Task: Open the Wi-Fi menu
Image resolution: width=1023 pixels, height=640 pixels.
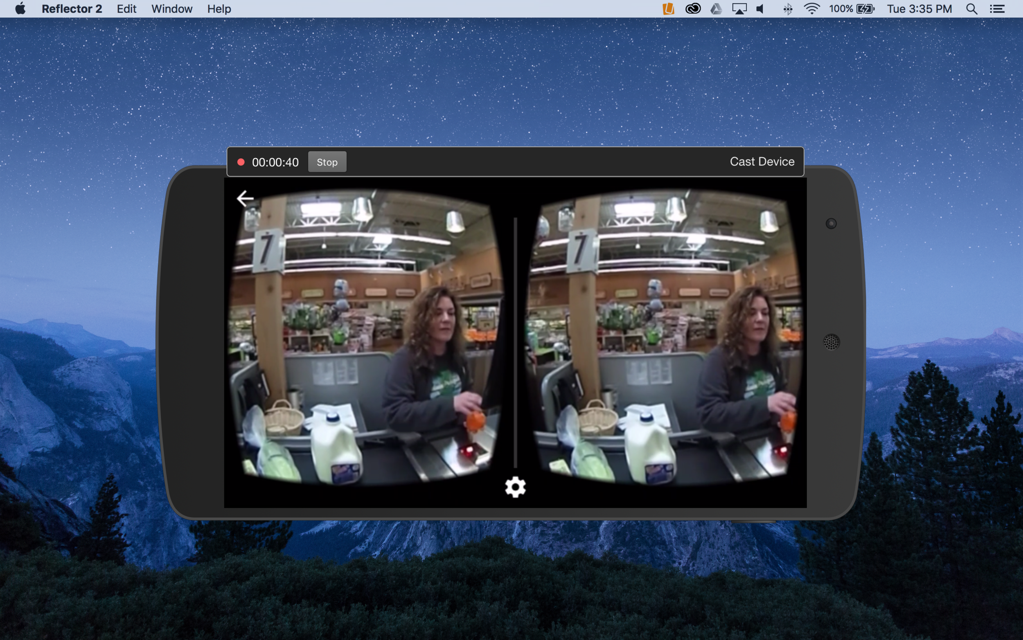Action: coord(812,9)
